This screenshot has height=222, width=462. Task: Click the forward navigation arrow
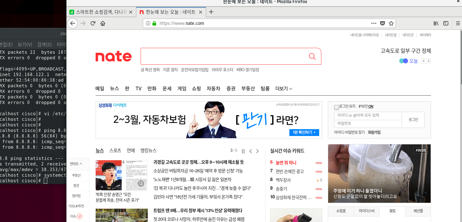point(83,23)
